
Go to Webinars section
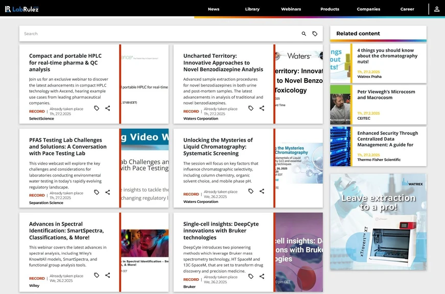tap(291, 9)
